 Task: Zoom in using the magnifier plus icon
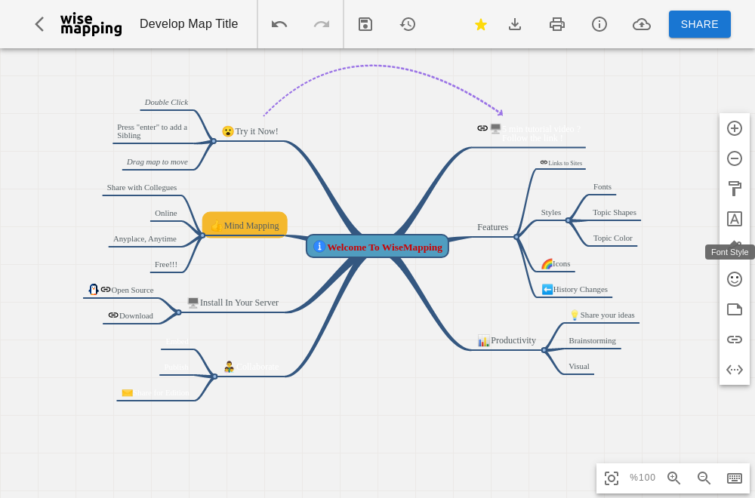[x=673, y=478]
